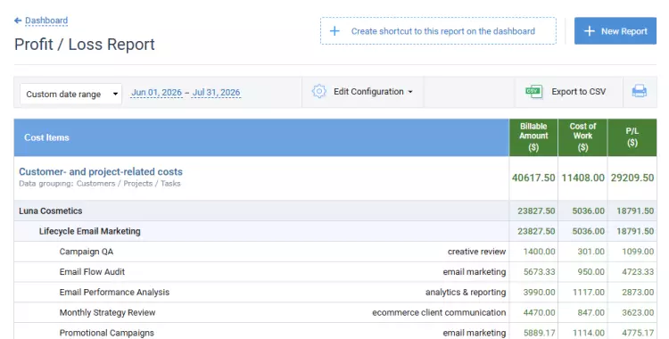The width and height of the screenshot is (669, 339).
Task: Select the Monthly Strategy Review task
Action: [107, 312]
